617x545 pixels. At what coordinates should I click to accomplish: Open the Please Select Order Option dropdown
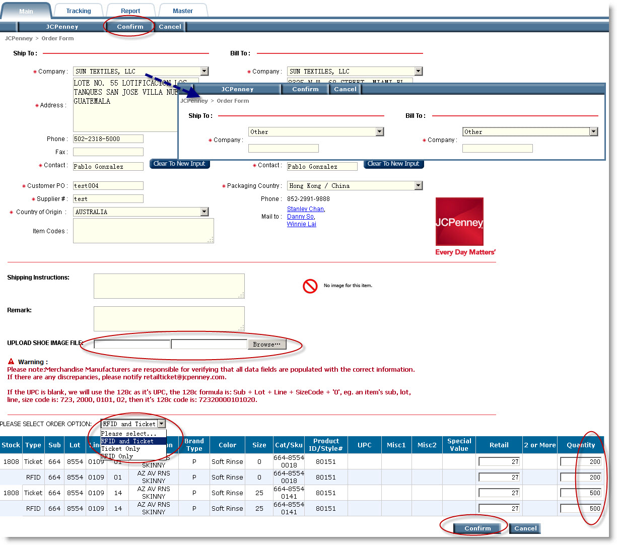pos(133,424)
